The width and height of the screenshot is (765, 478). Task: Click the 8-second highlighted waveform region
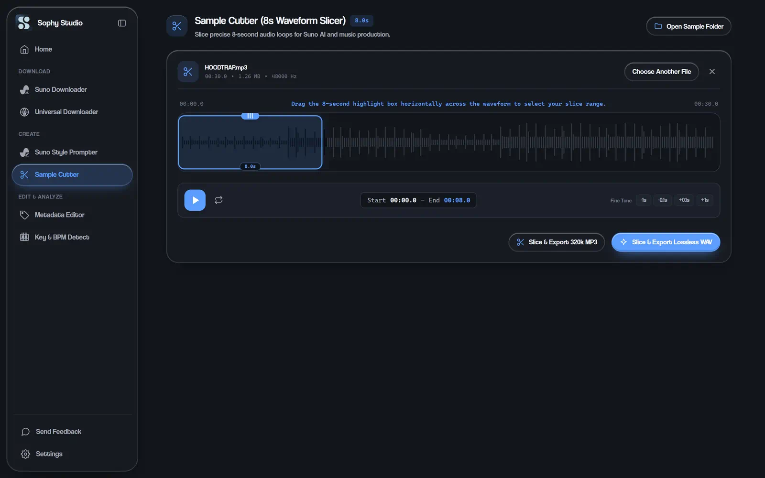pos(250,142)
